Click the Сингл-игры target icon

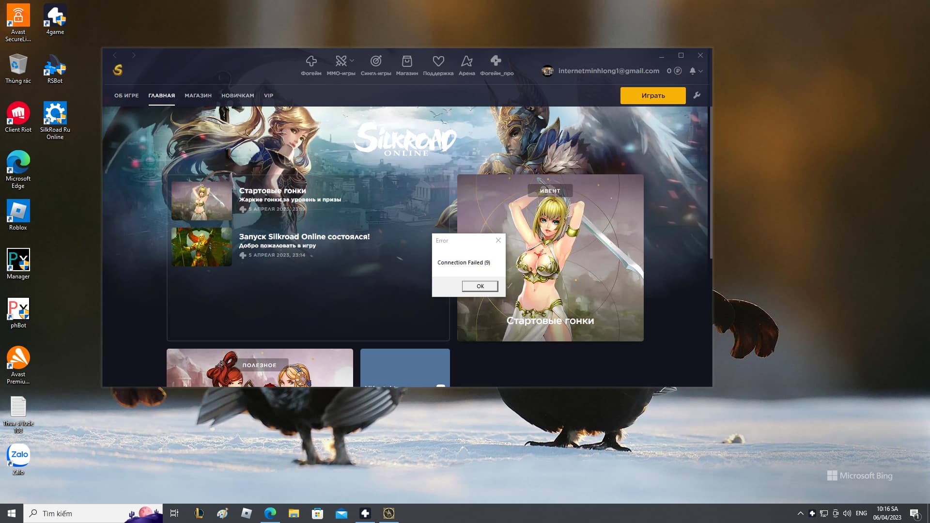click(x=376, y=62)
